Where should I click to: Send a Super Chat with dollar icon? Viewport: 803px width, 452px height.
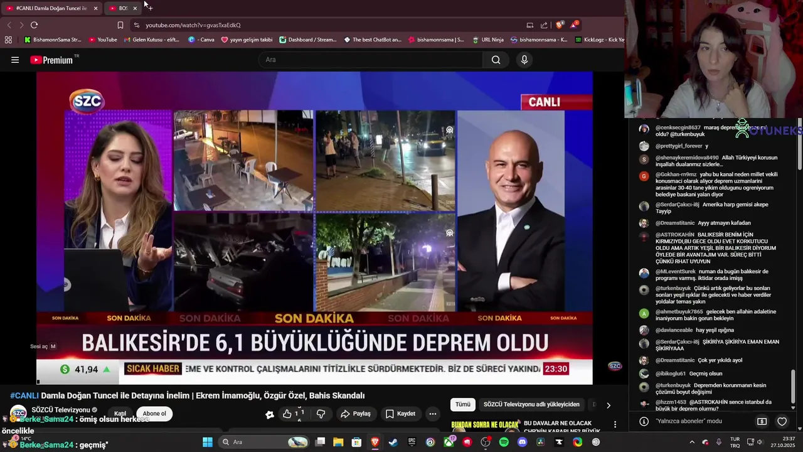[762, 421]
